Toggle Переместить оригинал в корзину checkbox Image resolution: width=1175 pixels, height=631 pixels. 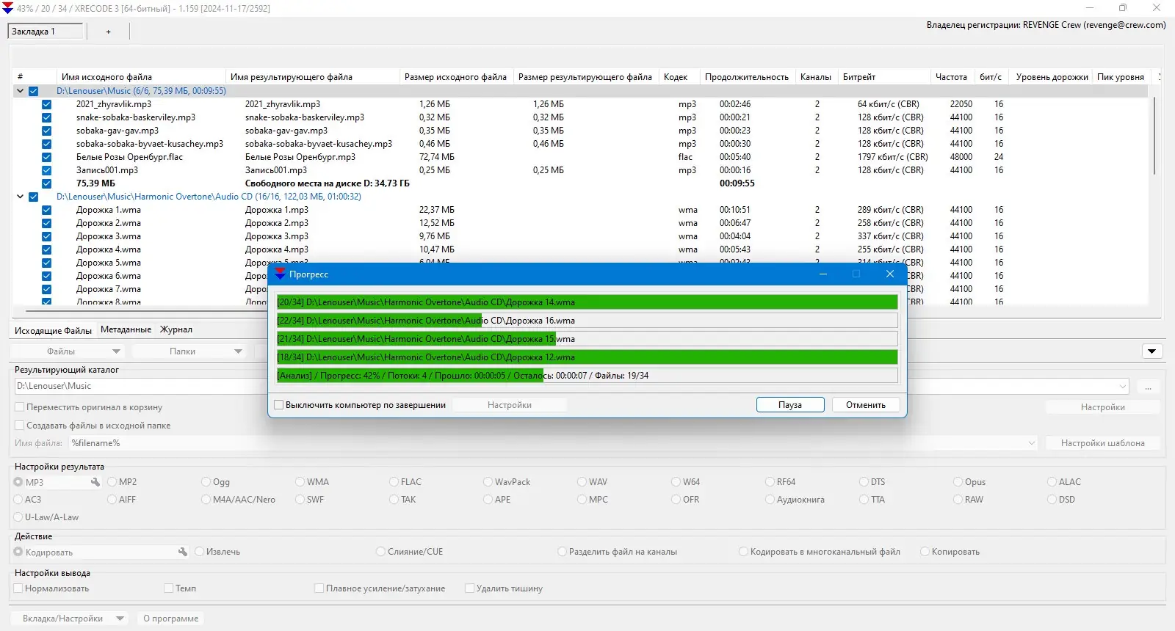pyautogui.click(x=20, y=407)
